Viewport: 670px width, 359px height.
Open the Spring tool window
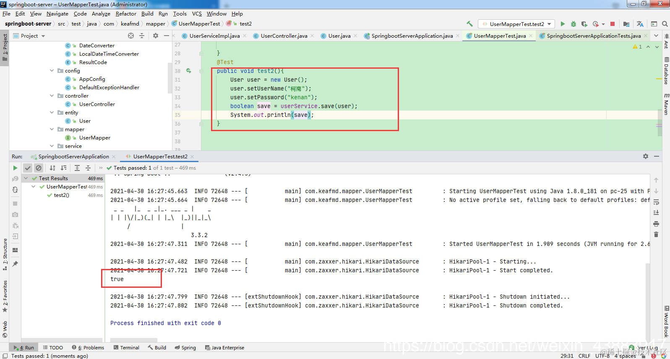[185, 348]
